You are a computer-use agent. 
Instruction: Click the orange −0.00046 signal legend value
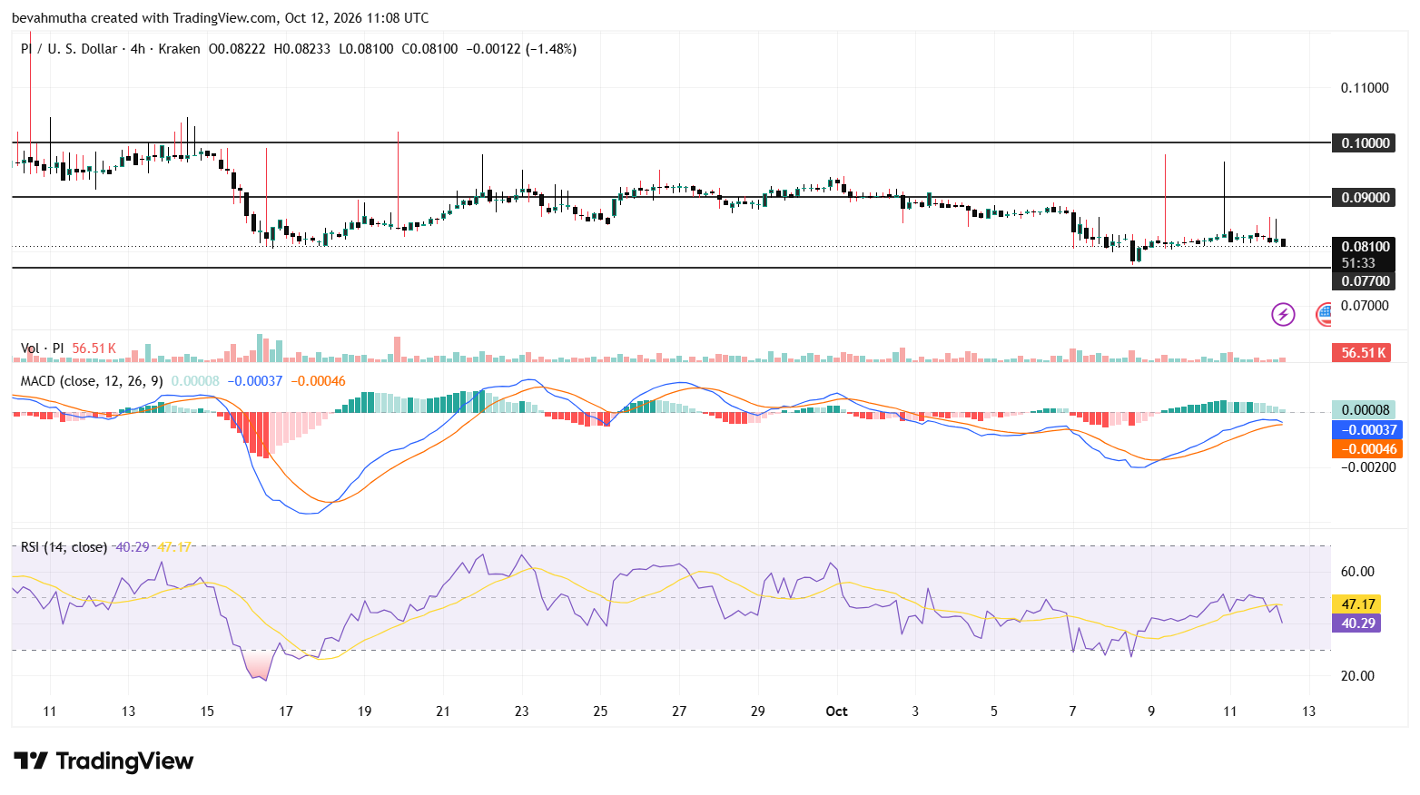point(318,381)
